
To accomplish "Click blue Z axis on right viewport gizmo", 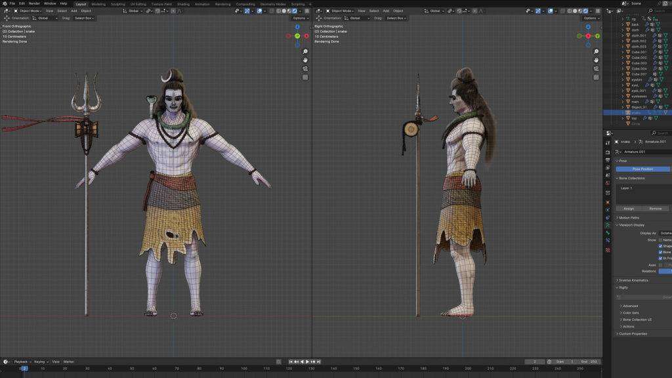I will (588, 26).
